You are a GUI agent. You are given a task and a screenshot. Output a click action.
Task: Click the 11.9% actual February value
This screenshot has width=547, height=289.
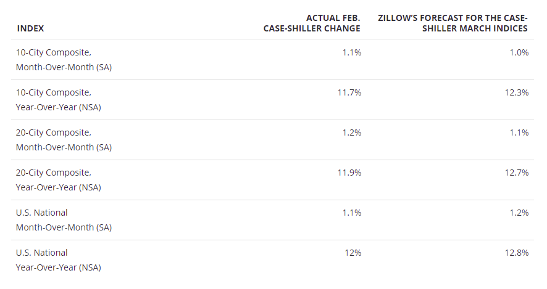349,173
